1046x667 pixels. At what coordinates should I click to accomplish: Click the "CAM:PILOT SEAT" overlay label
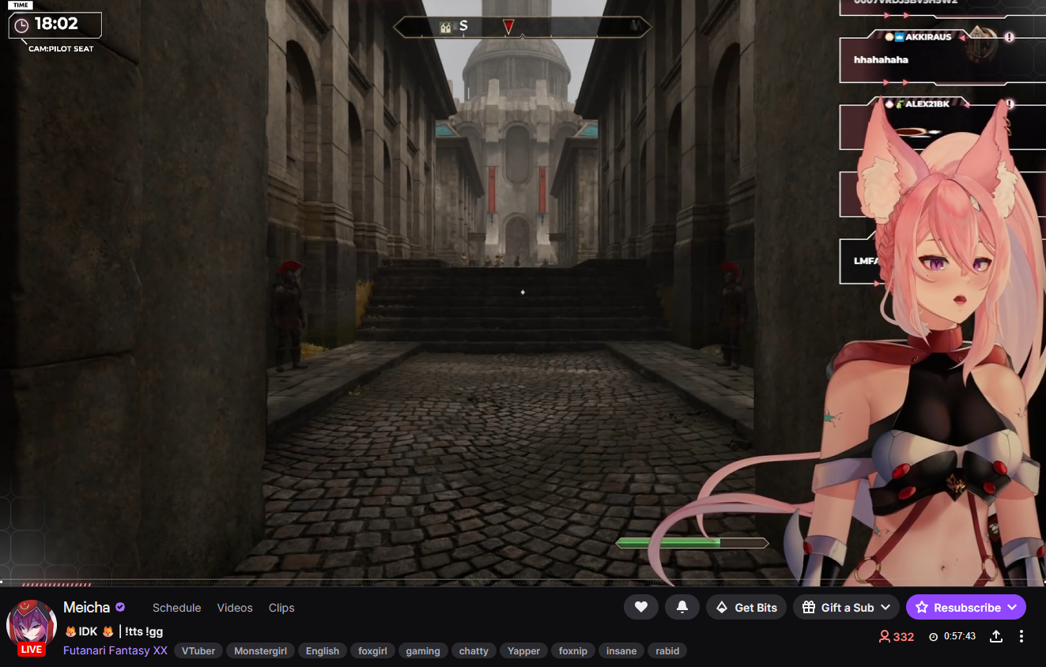[61, 49]
